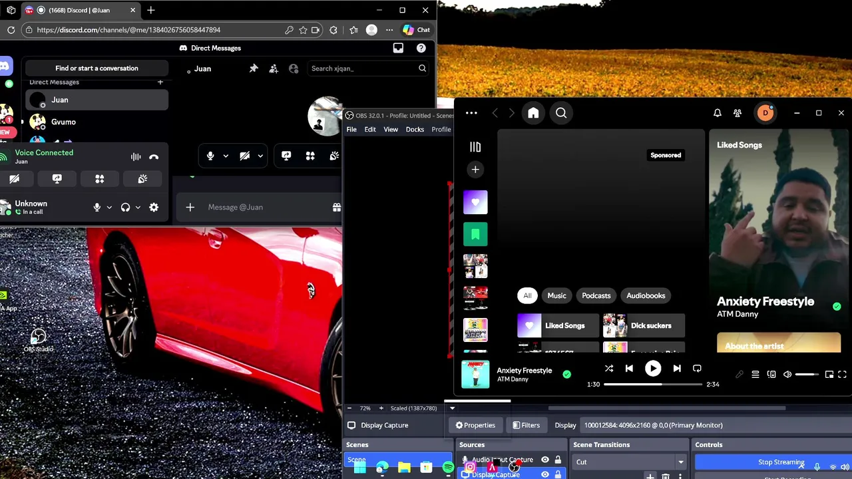Open Spotify Friend Activity icon
852x479 pixels.
coord(738,113)
